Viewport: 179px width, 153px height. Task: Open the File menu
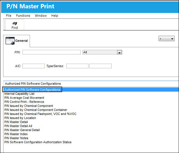[9, 16]
